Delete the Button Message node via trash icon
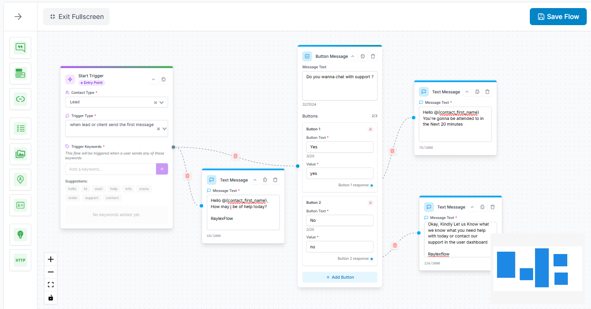Screen dimensions: 591x309 click(x=373, y=56)
